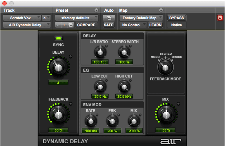The image size is (225, 146).
Task: Click the main DELAY time knob
Action: [58, 67]
